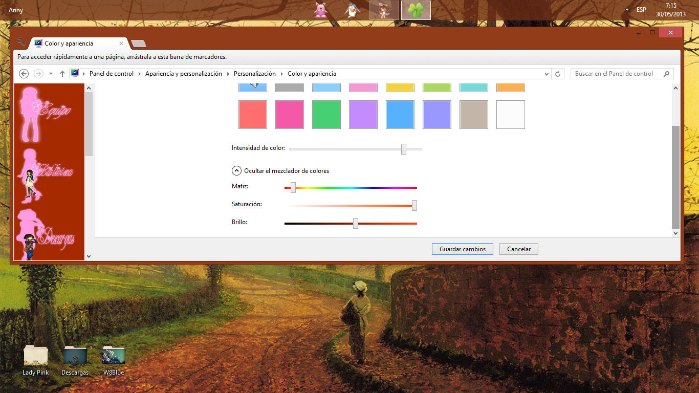699x393 pixels.
Task: Click the main pane scrollbar down arrow
Action: (676, 233)
